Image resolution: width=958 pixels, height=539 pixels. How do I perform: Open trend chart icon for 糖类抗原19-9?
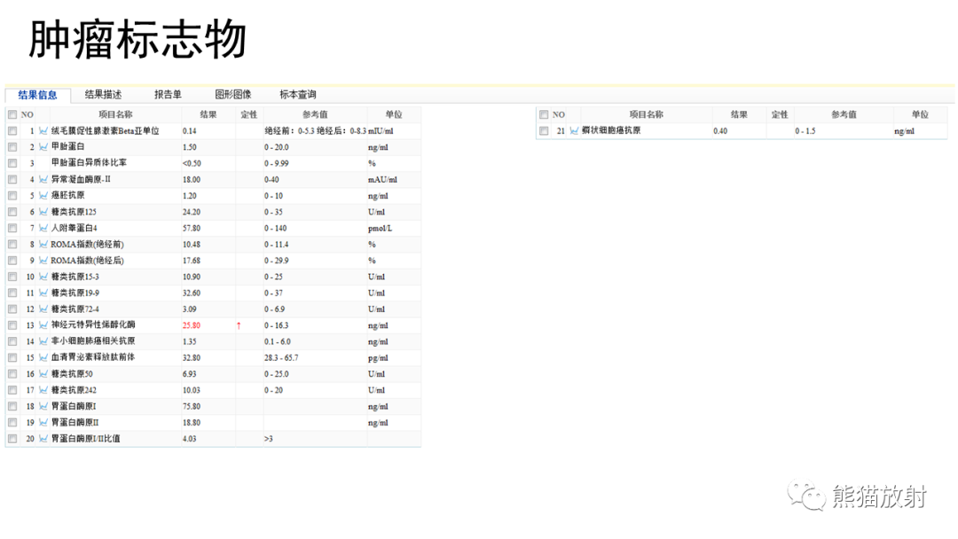tap(43, 293)
